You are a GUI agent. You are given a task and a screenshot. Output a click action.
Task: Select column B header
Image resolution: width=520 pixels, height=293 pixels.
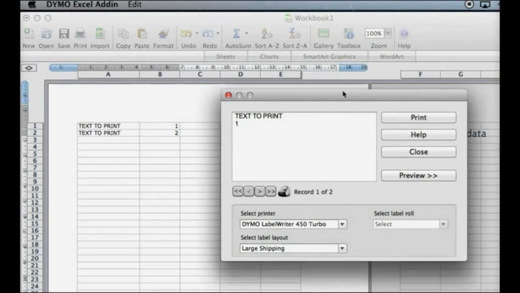tap(160, 74)
